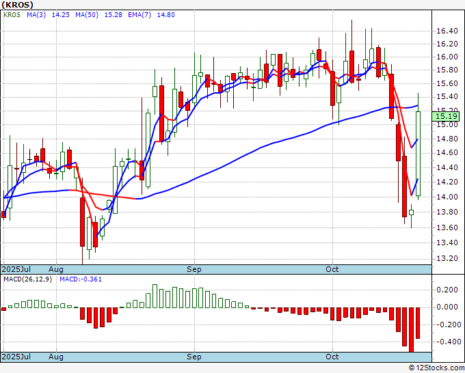Image resolution: width=465 pixels, height=373 pixels.
Task: Click the MACD(26,12,9) indicator label
Action: 27,279
